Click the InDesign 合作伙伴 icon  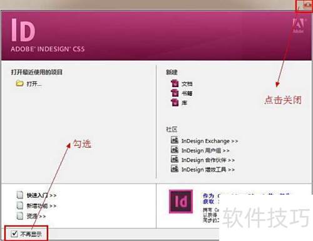(x=175, y=159)
